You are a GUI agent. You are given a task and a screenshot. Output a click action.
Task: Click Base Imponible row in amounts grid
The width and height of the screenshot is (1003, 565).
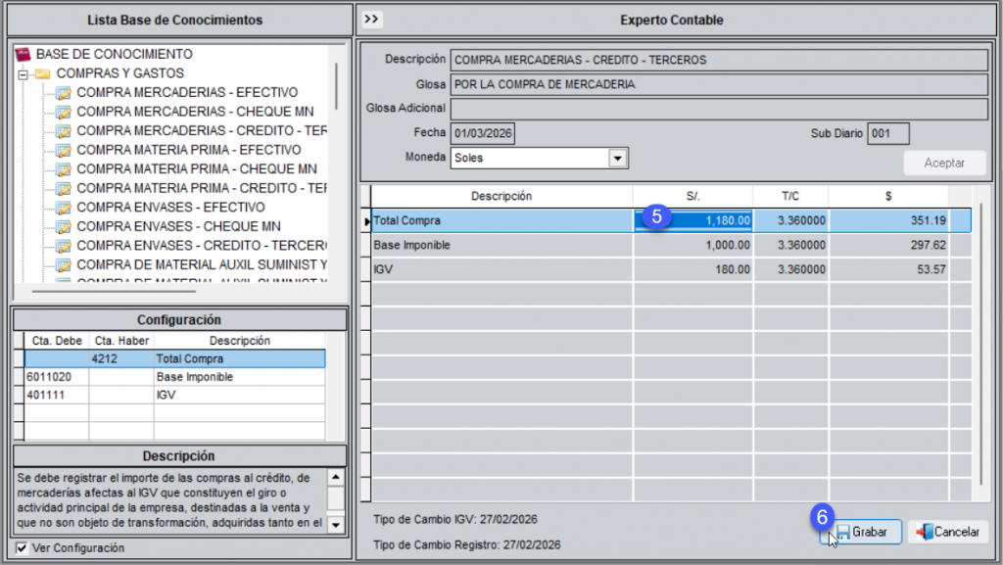coord(671,245)
